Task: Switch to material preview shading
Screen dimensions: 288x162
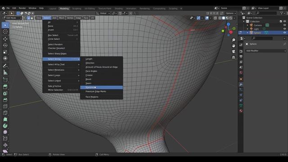Action: click(227, 18)
